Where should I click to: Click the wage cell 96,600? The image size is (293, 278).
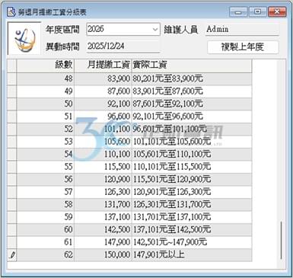pos(103,117)
